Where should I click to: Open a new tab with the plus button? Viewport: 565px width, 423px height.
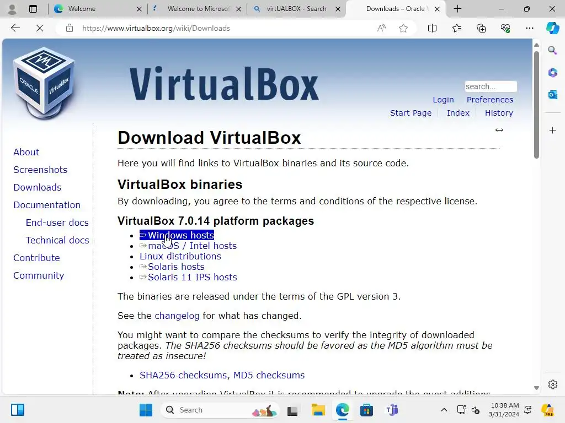[x=457, y=9]
